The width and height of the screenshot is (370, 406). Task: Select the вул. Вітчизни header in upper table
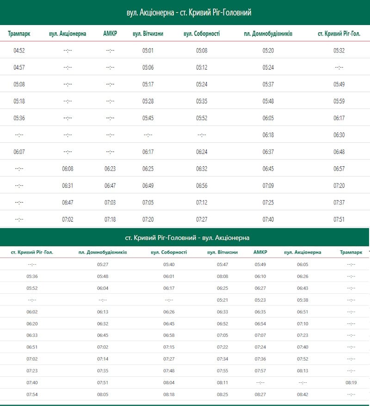coord(148,34)
